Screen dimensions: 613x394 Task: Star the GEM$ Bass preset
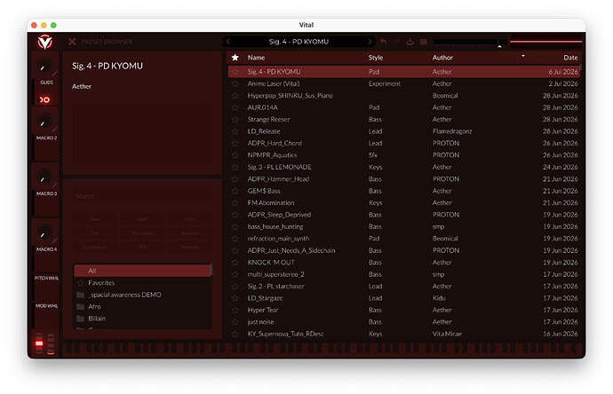(235, 191)
